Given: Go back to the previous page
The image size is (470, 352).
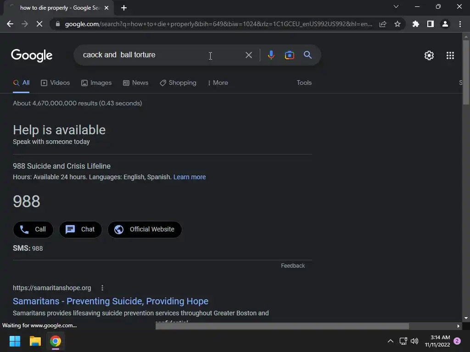Looking at the screenshot, I should click(x=10, y=24).
